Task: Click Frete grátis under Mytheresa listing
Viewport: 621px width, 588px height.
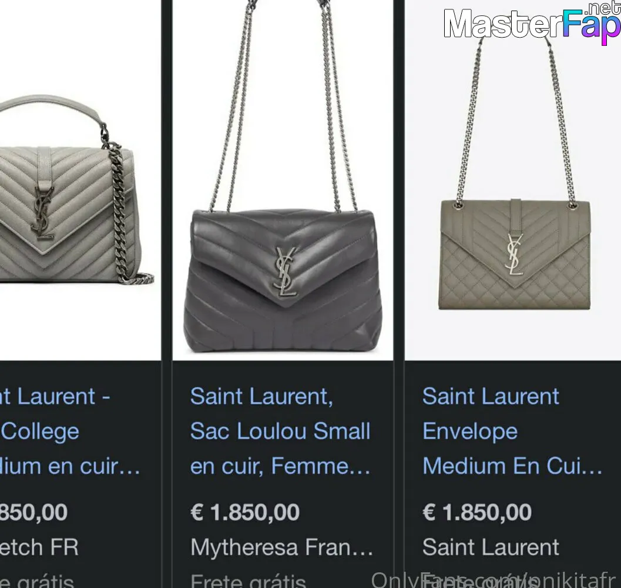Action: click(249, 581)
